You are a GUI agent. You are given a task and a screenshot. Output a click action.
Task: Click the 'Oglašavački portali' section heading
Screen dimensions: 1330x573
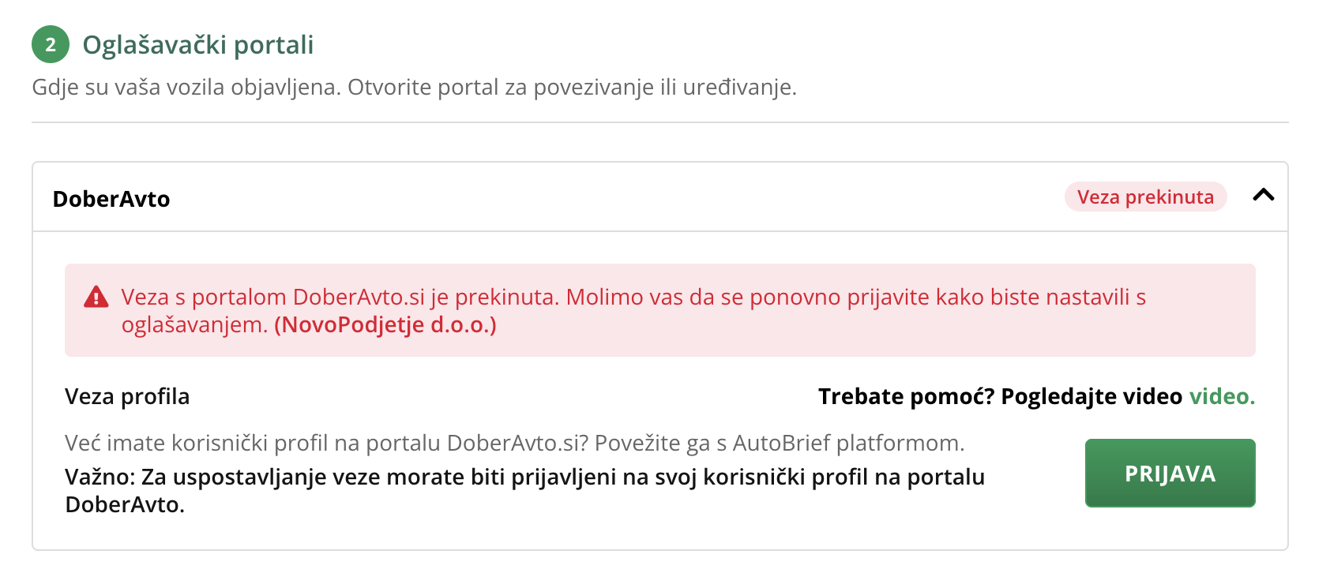(198, 45)
